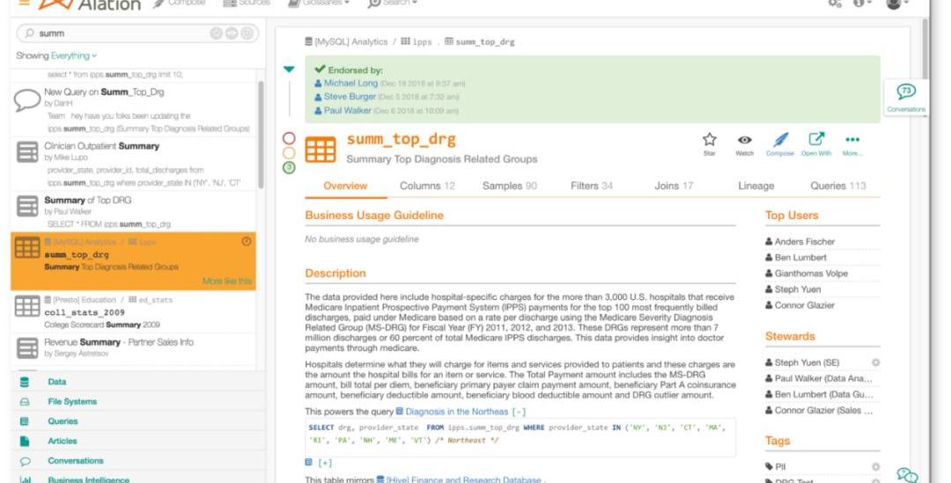Open the Lineage tab
951x483 pixels.
point(756,186)
